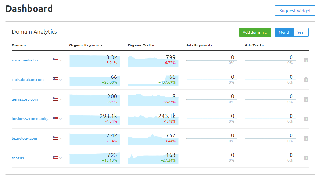The width and height of the screenshot is (319, 179).
Task: Delete the business2community row via trash icon
Action: tap(306, 119)
